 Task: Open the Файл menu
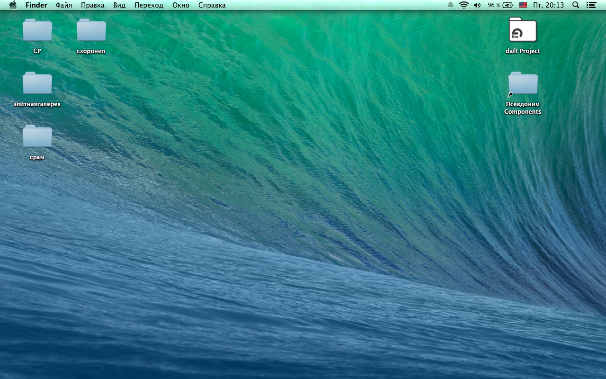click(64, 5)
